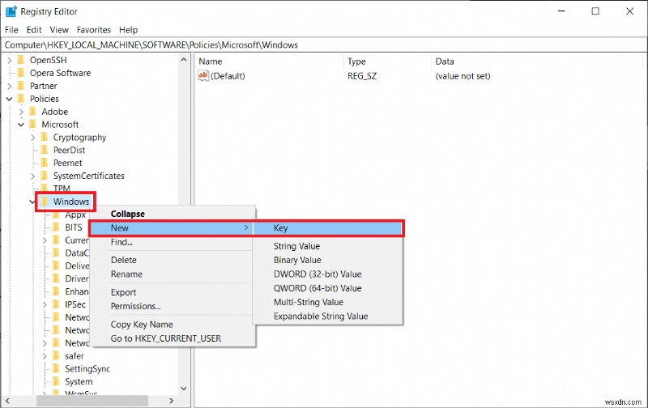Choose Key in the New submenu
Image resolution: width=648 pixels, height=408 pixels.
coord(328,228)
